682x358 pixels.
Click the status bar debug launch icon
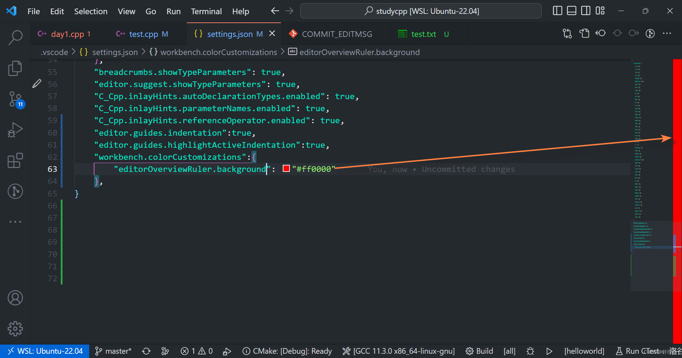click(227, 351)
